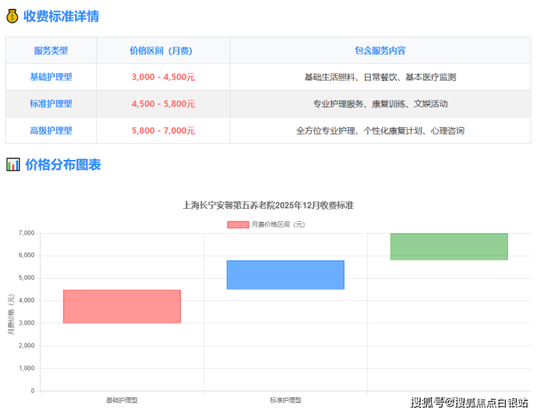Screen dimensions: 540x414
Task: Toggle the 月费价格区间 legend color box
Action: 238,224
